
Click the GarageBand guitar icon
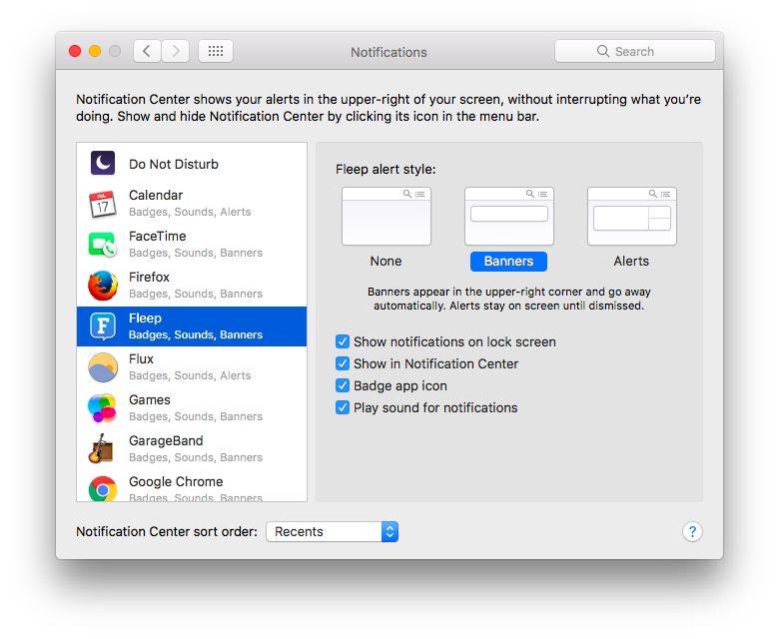point(102,449)
